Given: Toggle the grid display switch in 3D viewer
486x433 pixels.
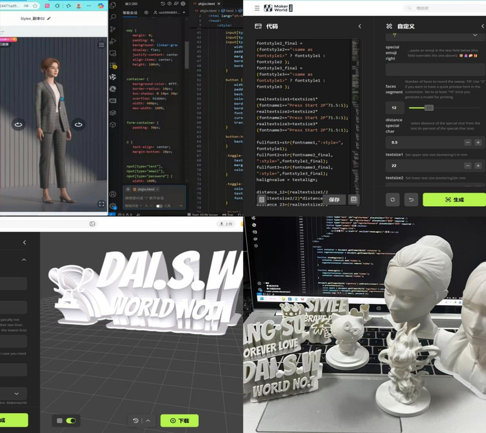Looking at the screenshot, I should pyautogui.click(x=71, y=420).
